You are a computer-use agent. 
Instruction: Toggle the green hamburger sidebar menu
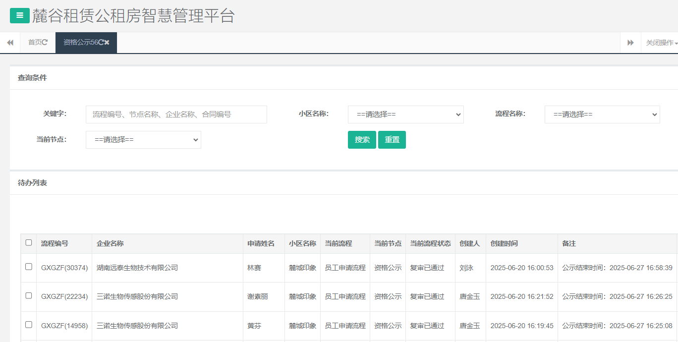(x=20, y=15)
